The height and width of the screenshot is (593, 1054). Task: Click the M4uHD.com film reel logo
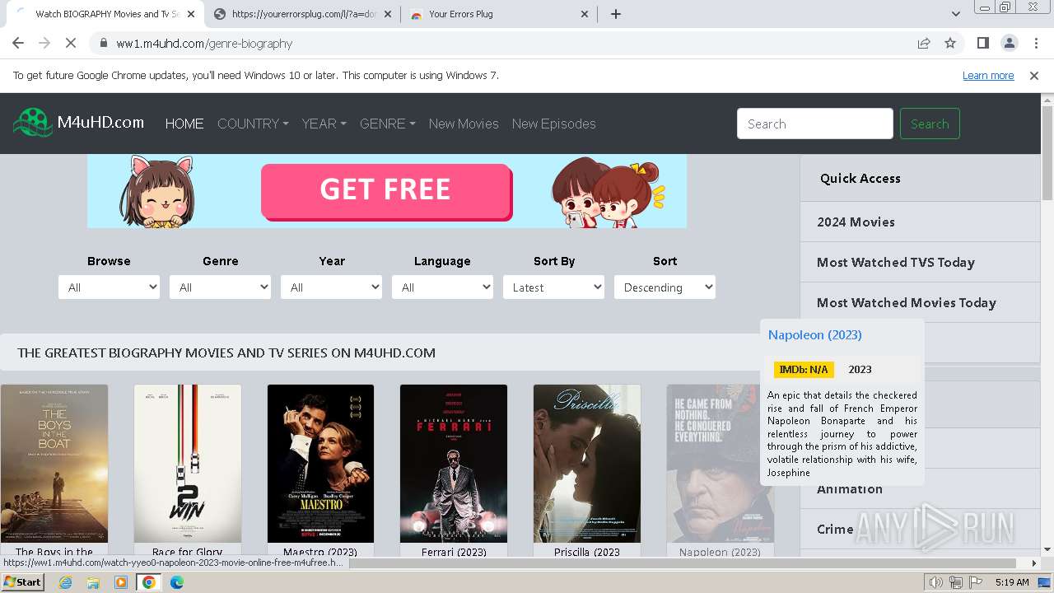pos(33,123)
